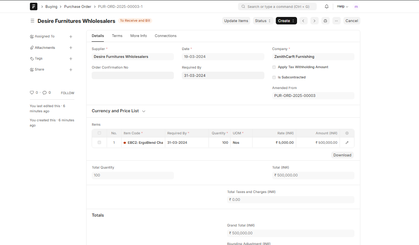419x245 pixels.
Task: Click the Attachments paperclip icon
Action: tap(32, 48)
